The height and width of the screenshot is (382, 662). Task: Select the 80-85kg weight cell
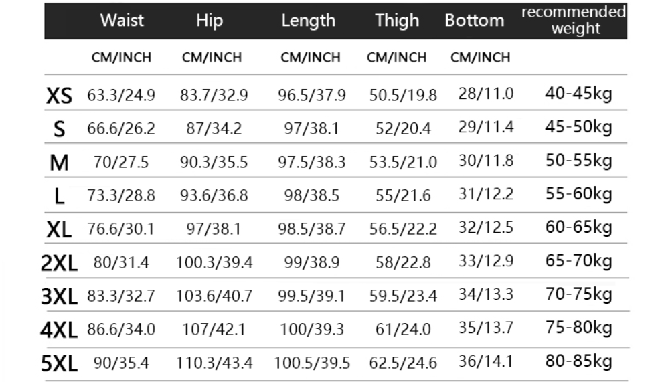tap(578, 362)
